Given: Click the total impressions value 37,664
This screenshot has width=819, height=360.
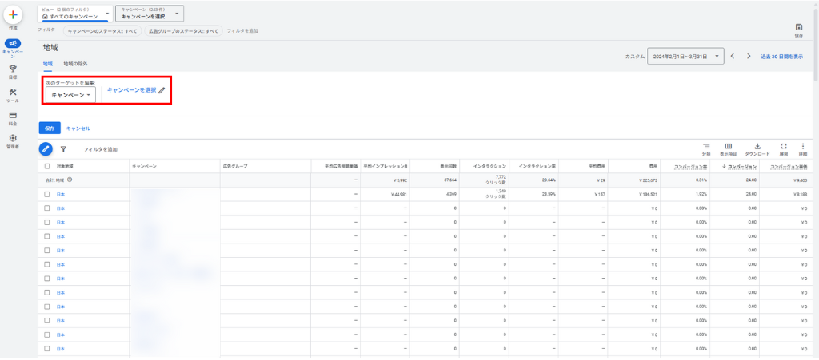Looking at the screenshot, I should [x=450, y=180].
